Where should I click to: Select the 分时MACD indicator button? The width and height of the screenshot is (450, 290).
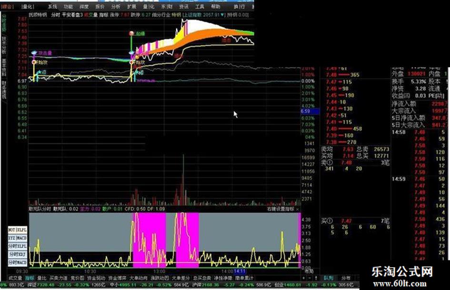tap(18, 262)
